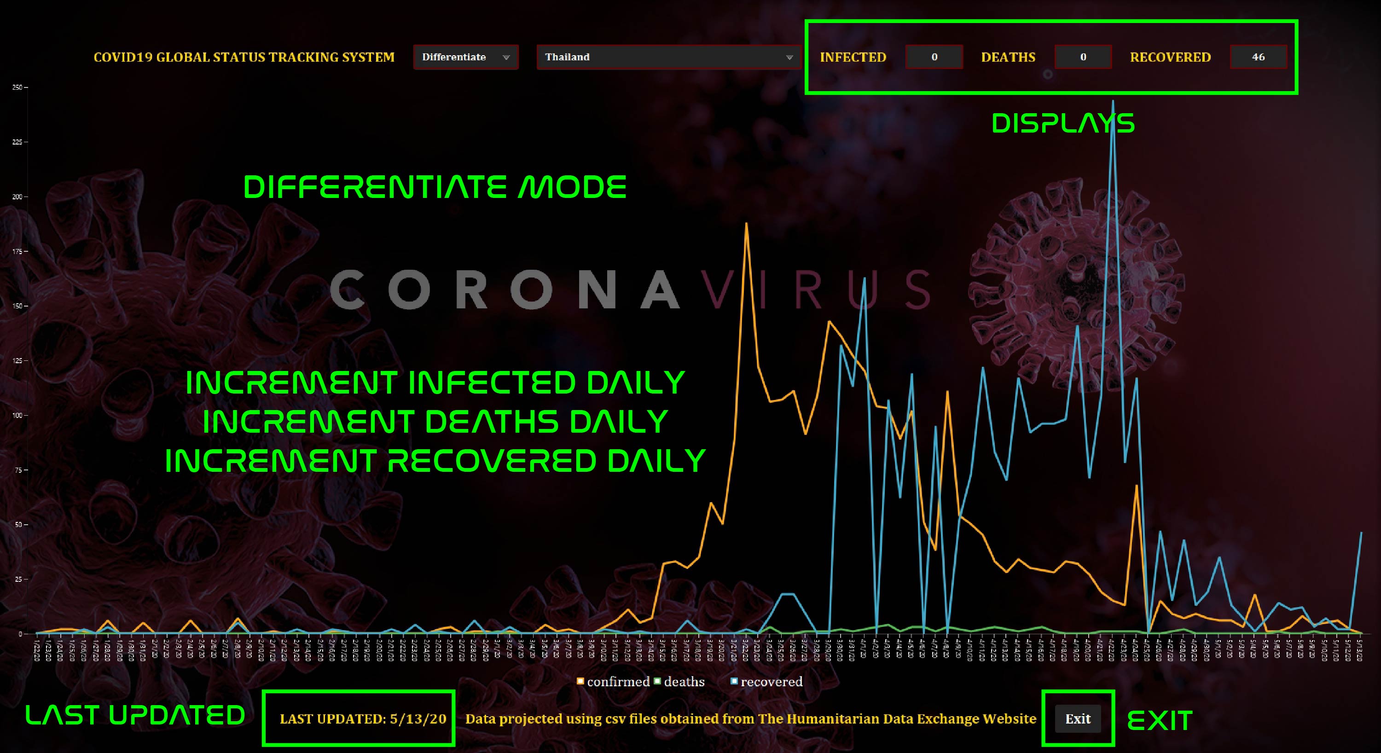
Task: Toggle the deaths series legend label
Action: 684,682
